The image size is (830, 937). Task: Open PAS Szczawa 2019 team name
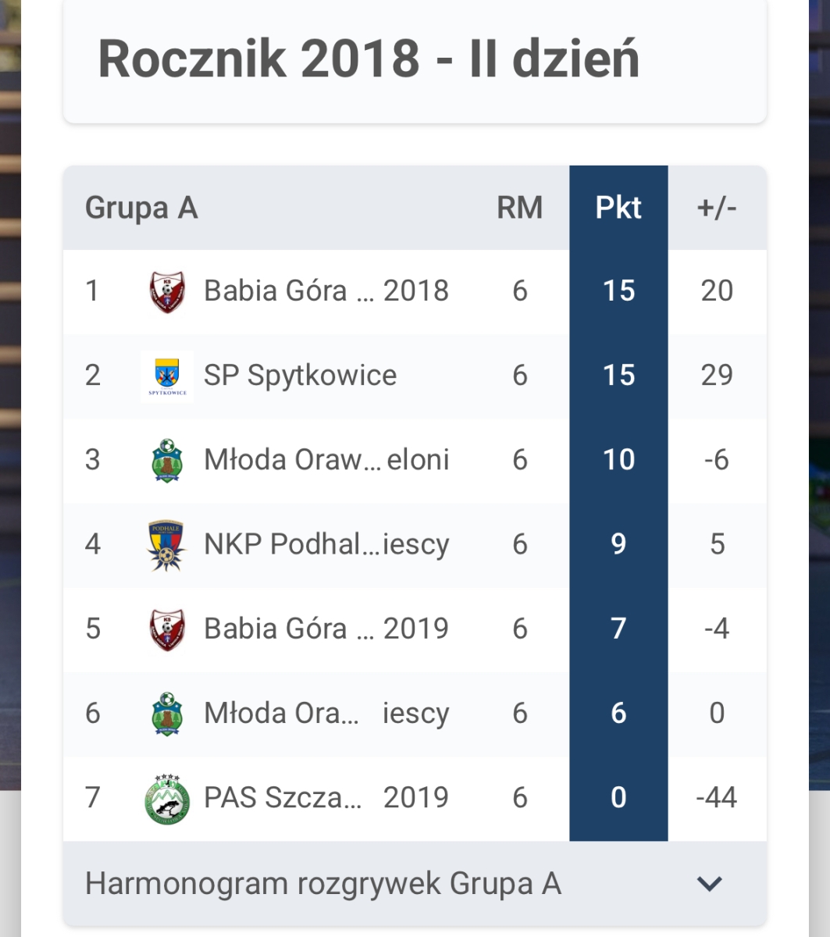tap(326, 798)
